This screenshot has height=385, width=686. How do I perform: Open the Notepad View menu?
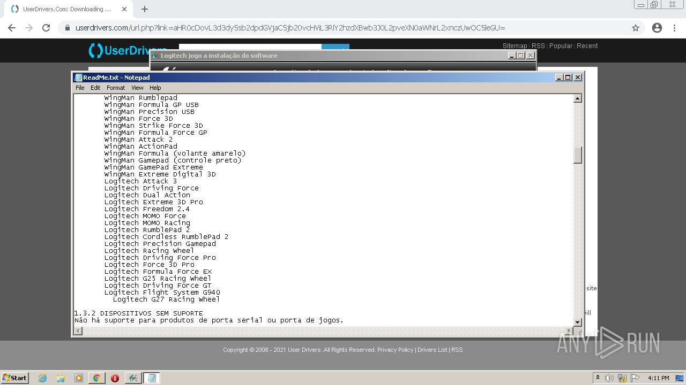tap(137, 88)
